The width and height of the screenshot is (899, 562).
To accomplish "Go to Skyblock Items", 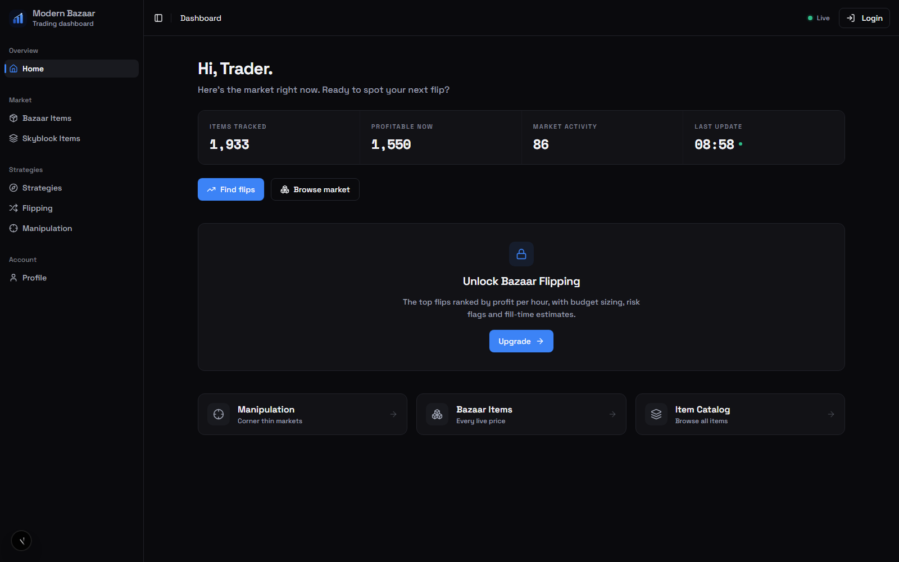I will pos(71,138).
